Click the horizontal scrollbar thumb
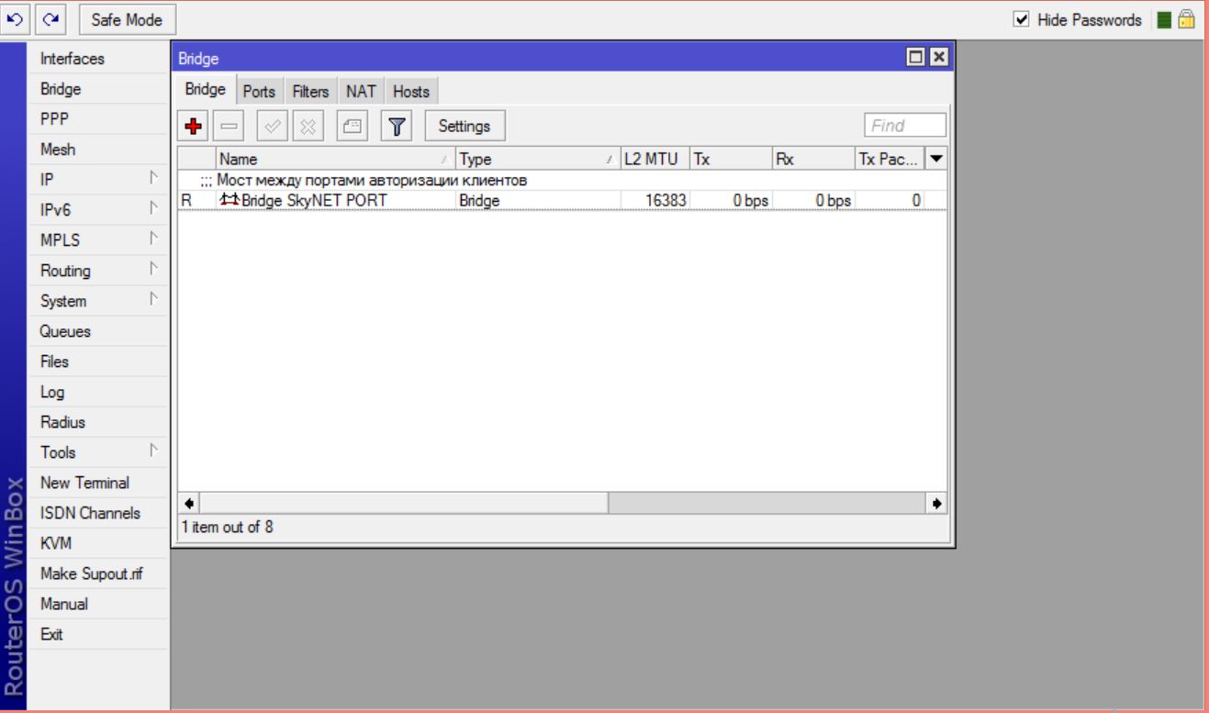Image resolution: width=1209 pixels, height=713 pixels. click(x=402, y=503)
